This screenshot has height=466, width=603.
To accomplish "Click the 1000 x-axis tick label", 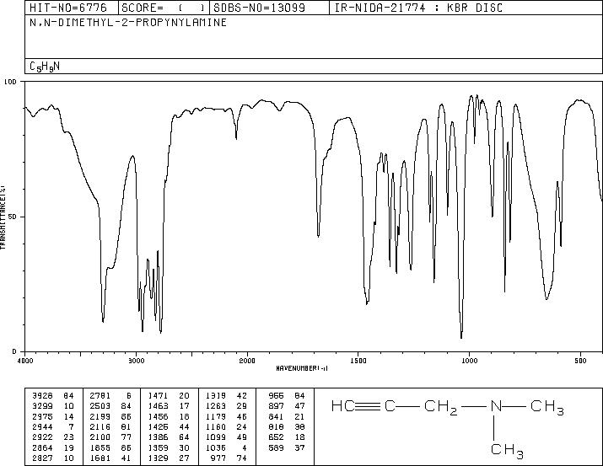I will pos(469,361).
